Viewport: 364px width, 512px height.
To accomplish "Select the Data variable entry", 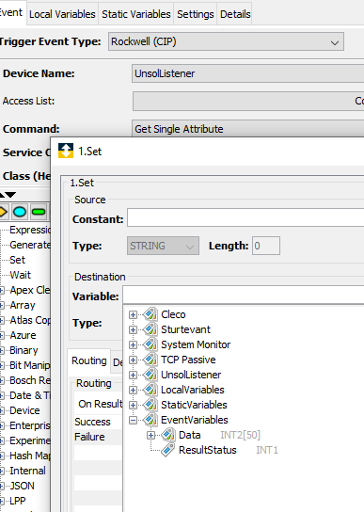I will click(190, 435).
